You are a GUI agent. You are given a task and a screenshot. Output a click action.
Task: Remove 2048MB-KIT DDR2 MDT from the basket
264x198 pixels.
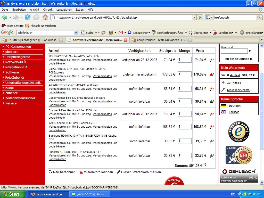[x=212, y=156]
